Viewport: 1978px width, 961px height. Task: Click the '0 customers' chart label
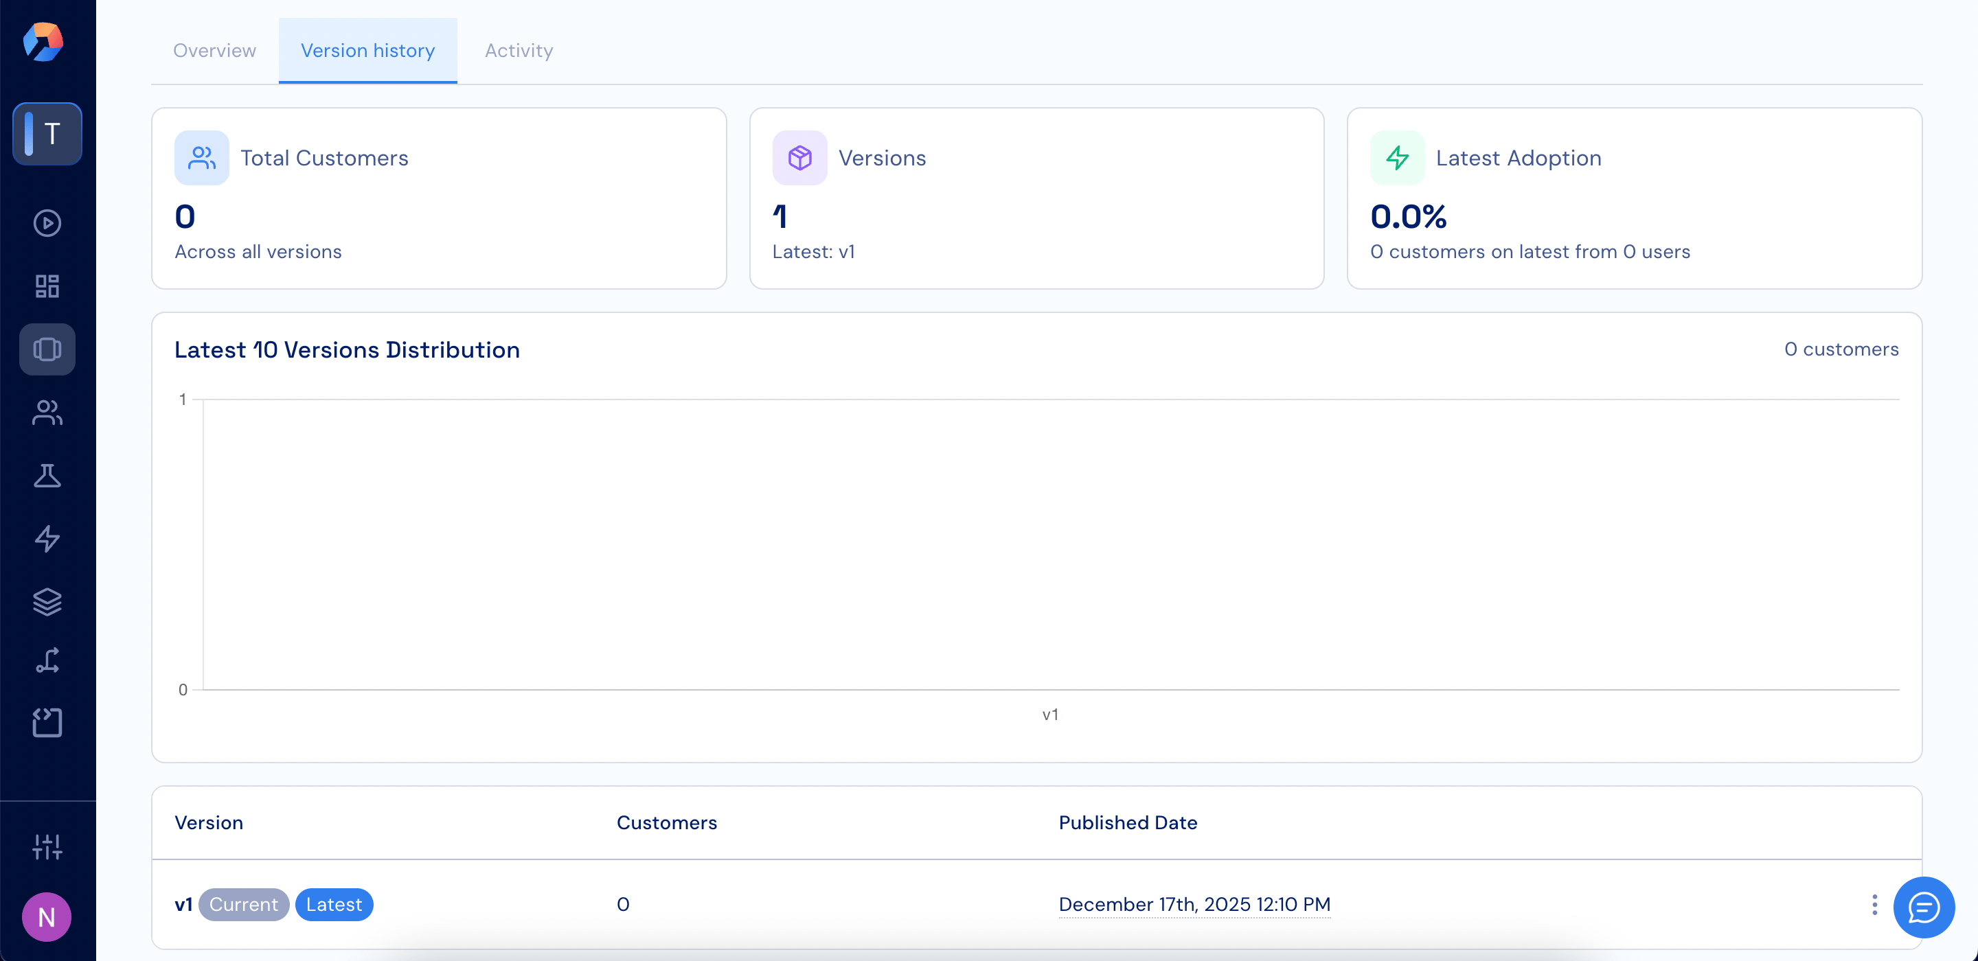tap(1841, 349)
